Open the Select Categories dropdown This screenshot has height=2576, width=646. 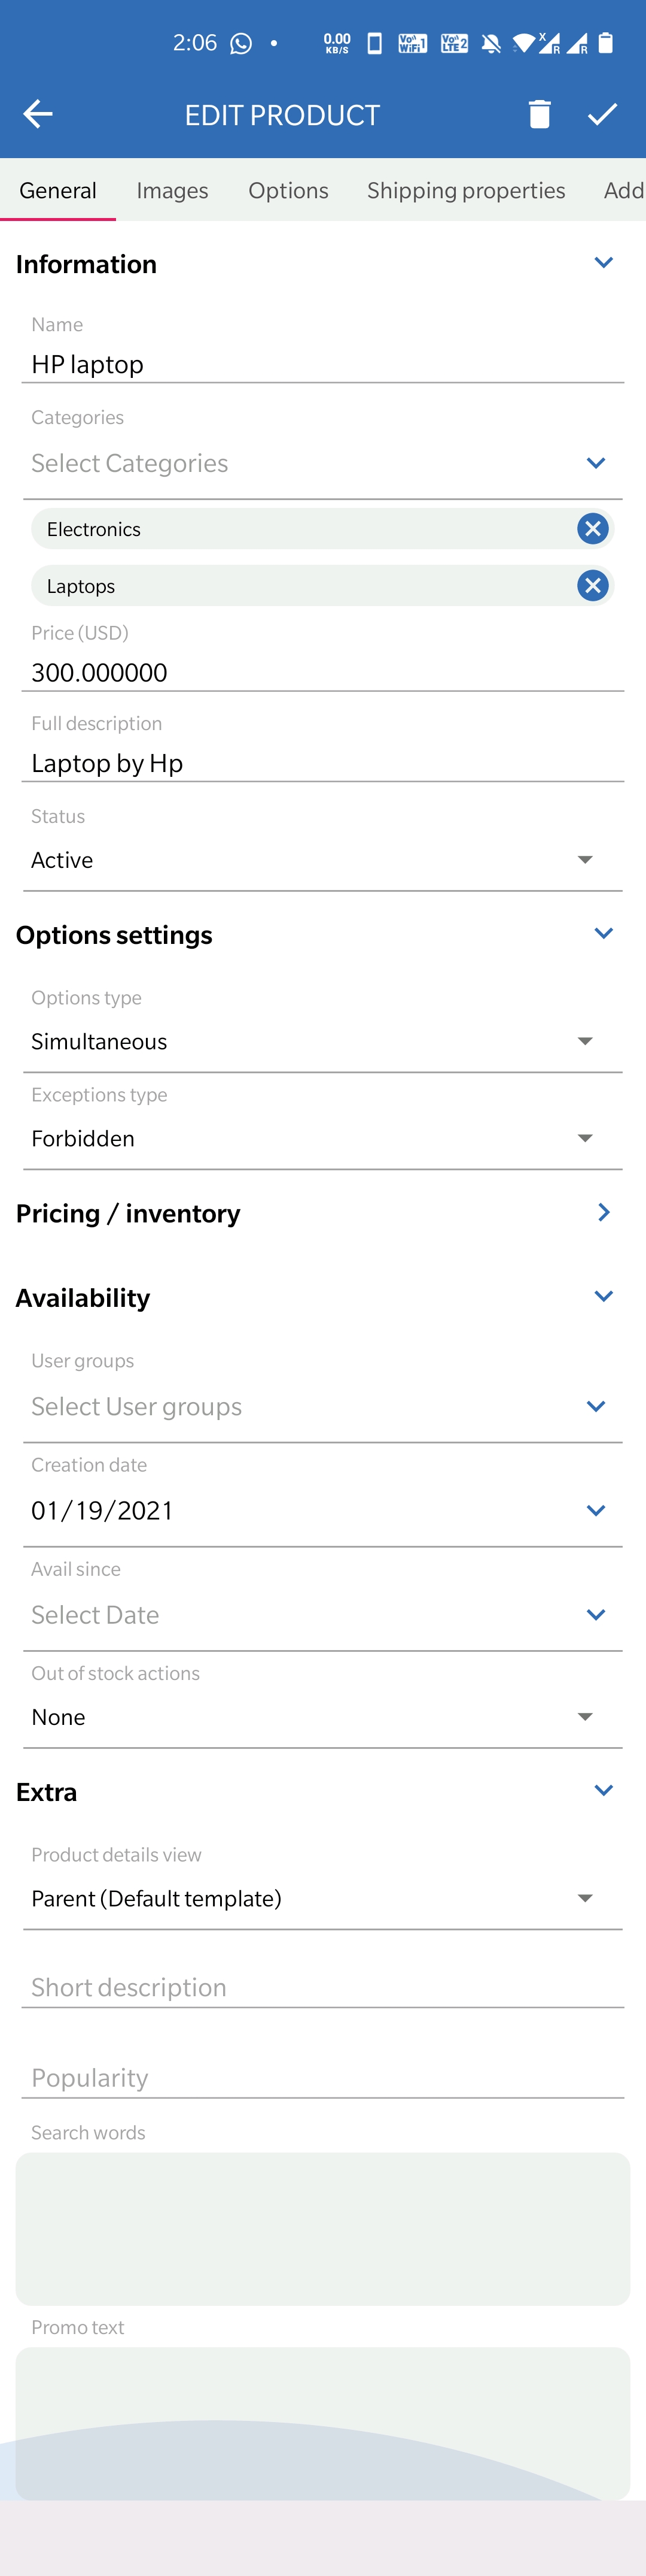click(x=322, y=463)
